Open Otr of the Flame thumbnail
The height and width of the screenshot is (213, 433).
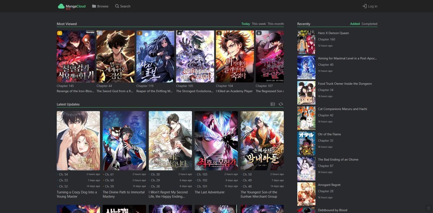coord(306,143)
